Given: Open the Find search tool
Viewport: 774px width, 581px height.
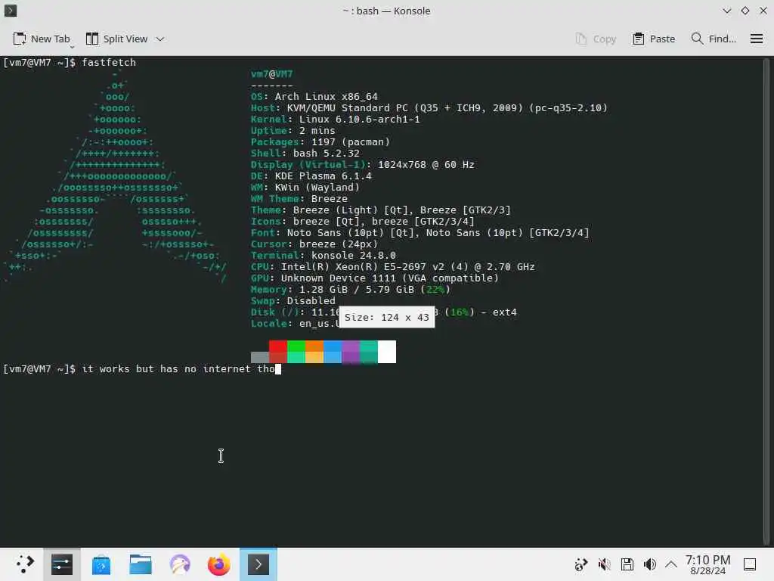Looking at the screenshot, I should point(714,39).
